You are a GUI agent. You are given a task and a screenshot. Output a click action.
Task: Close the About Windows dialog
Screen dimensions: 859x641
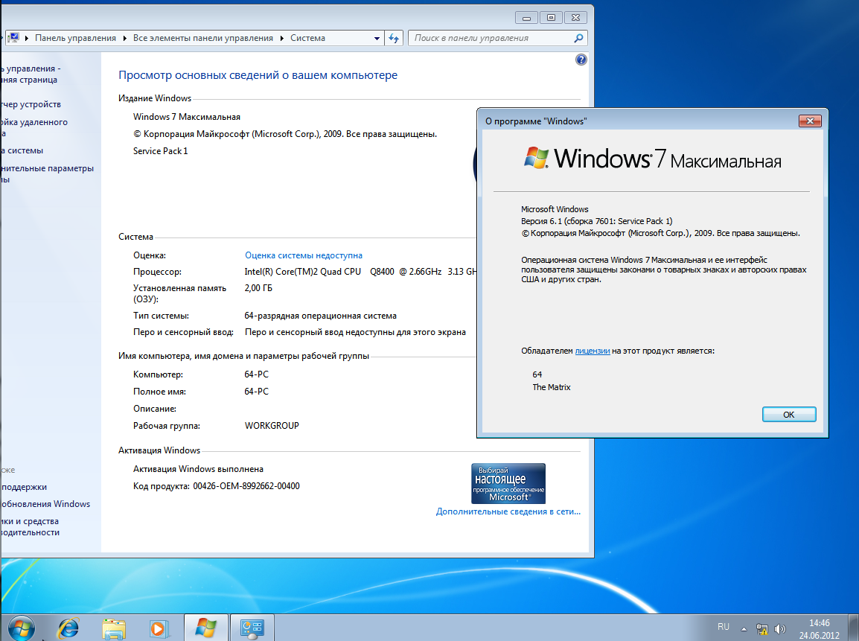[x=810, y=121]
